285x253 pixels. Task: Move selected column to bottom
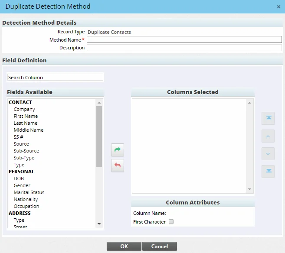tap(268, 172)
